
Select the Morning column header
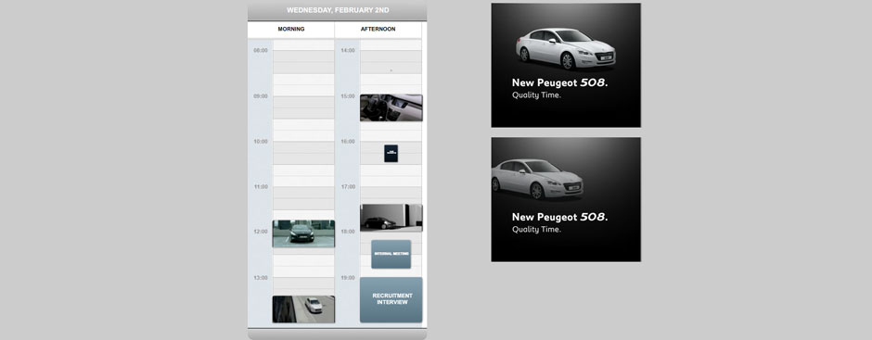pyautogui.click(x=291, y=29)
